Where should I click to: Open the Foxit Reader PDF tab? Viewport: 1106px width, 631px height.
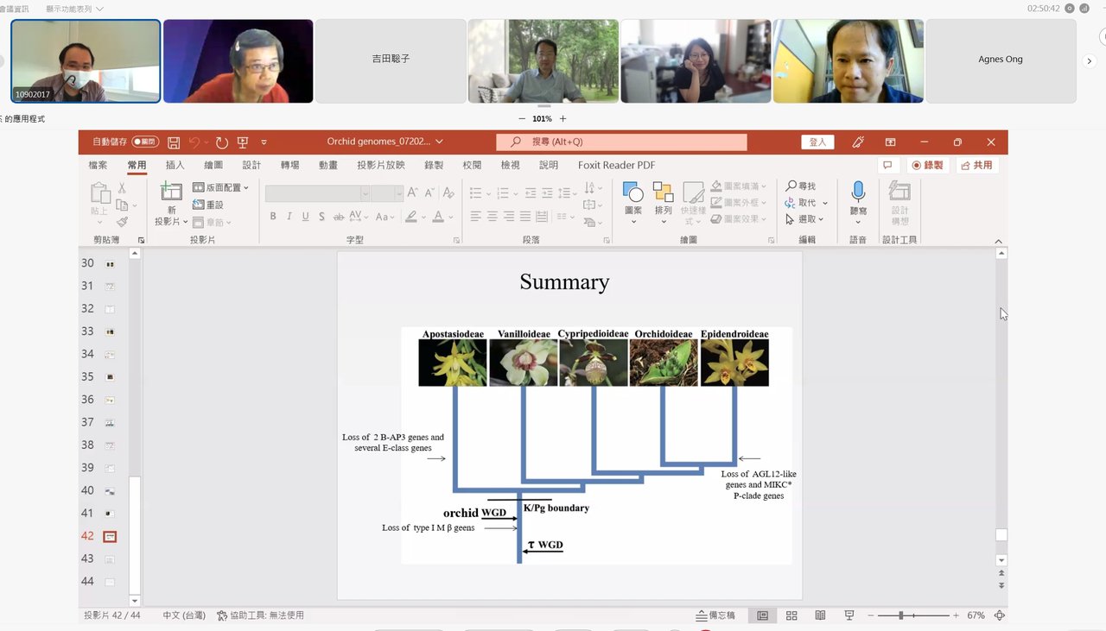[x=617, y=165]
